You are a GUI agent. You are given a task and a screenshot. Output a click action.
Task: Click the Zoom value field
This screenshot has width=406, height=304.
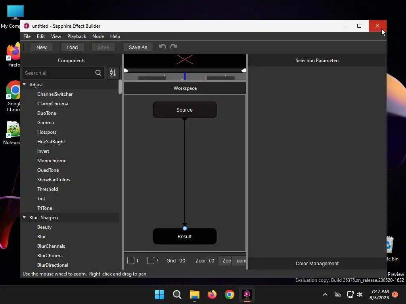pyautogui.click(x=211, y=260)
